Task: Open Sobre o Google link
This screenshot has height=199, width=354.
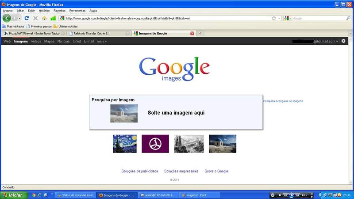Action: (216, 171)
